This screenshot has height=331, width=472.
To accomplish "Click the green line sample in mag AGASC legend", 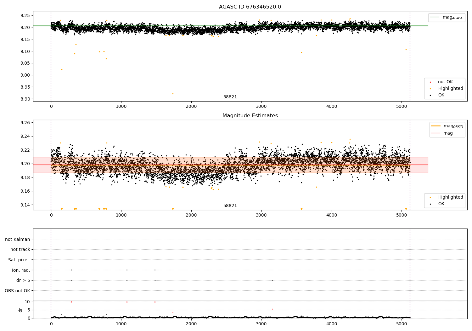I will [x=435, y=17].
